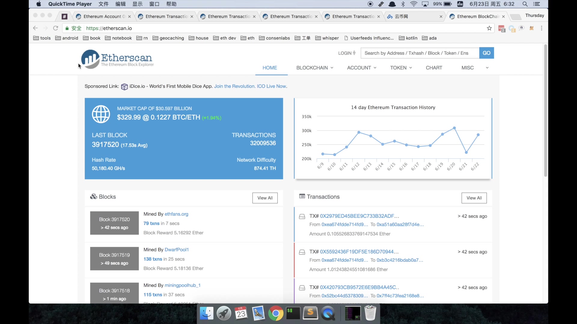The width and height of the screenshot is (577, 324).
Task: Click the LOGIN link
Action: 347,53
